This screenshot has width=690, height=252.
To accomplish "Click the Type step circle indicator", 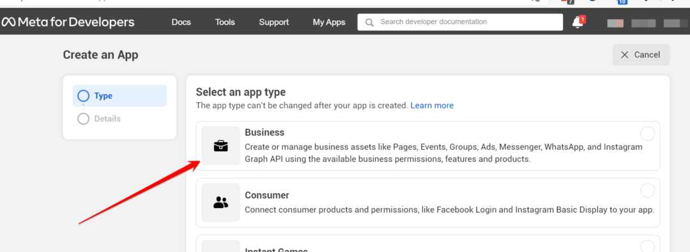I will 83,96.
